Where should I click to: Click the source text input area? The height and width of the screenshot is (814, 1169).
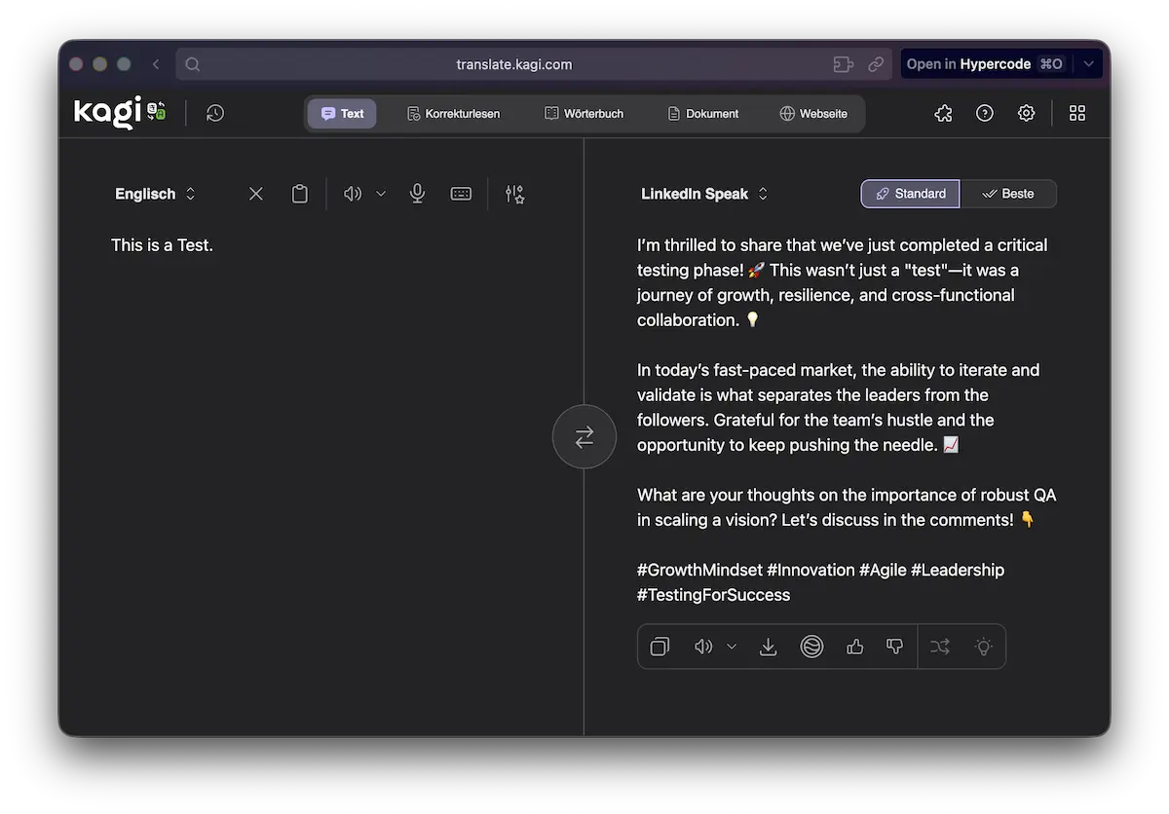click(321, 389)
